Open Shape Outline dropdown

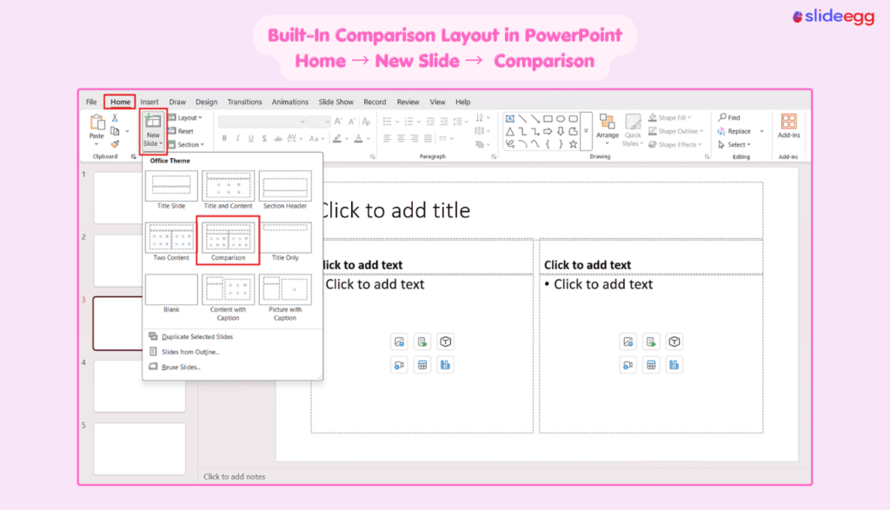(x=676, y=131)
